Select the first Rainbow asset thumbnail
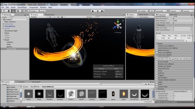This screenshot has width=195, height=109. pyautogui.click(x=50, y=94)
